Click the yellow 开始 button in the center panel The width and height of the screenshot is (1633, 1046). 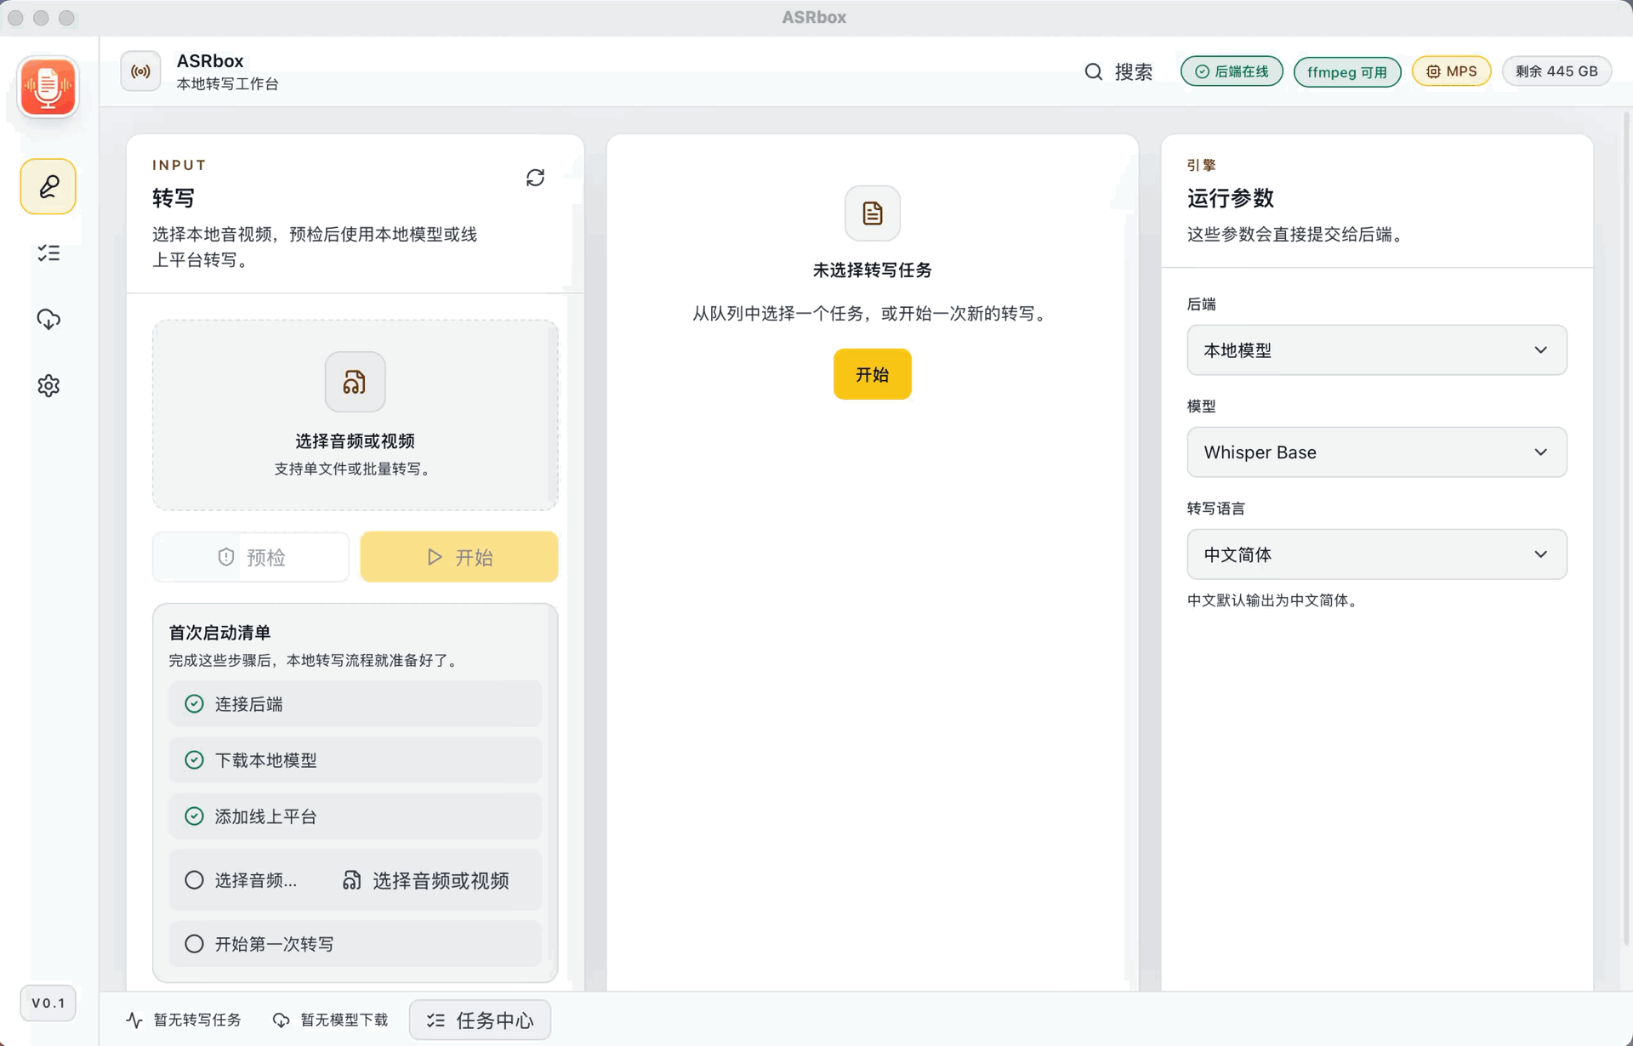[873, 374]
